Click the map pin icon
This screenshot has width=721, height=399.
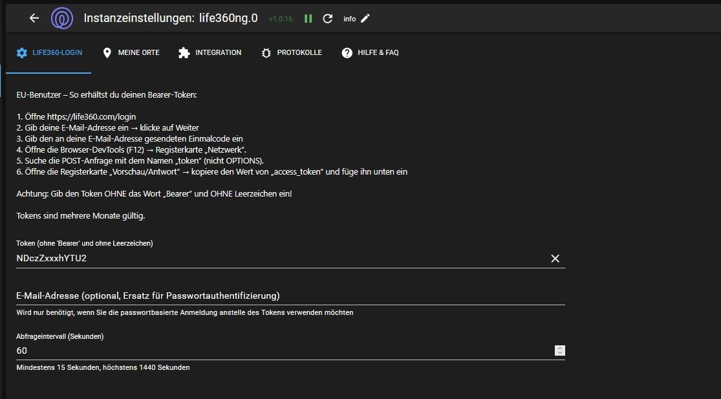[107, 53]
